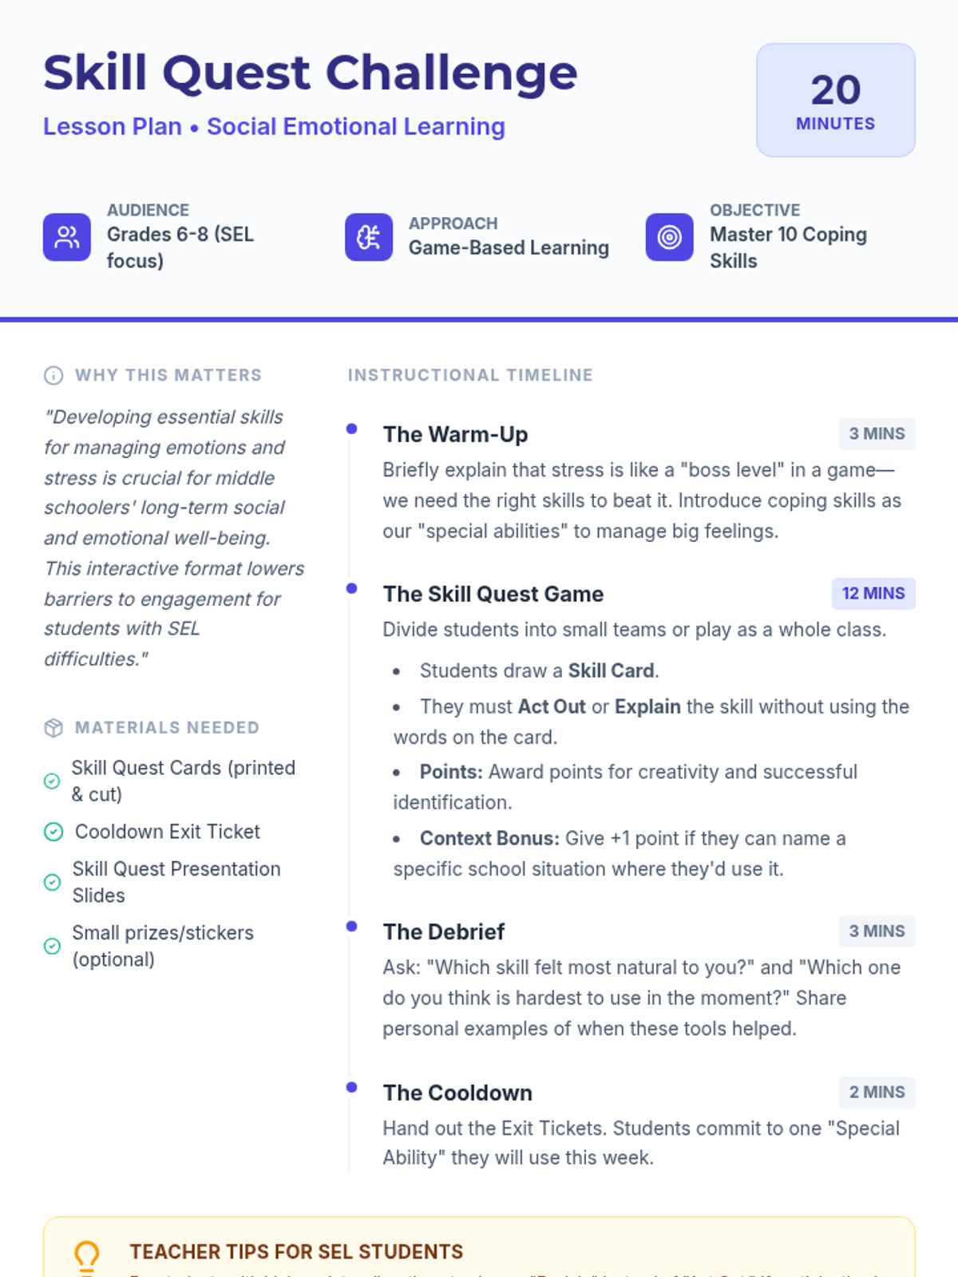Click the Approach brain icon
This screenshot has height=1277, width=958.
[x=369, y=237]
